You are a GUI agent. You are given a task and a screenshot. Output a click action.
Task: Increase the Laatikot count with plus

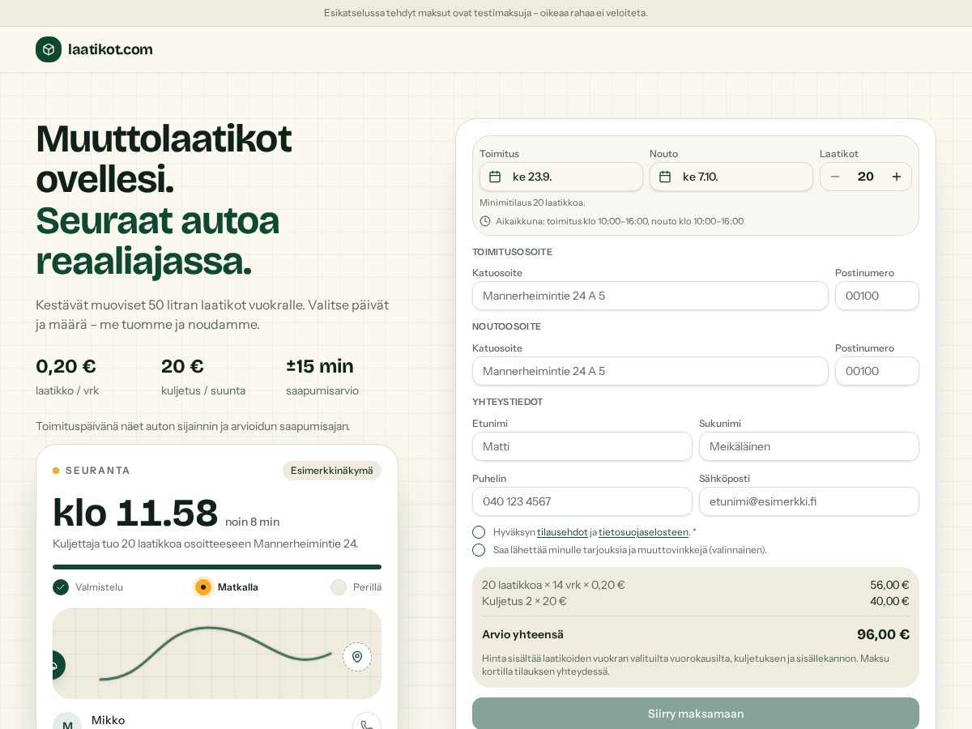click(897, 177)
